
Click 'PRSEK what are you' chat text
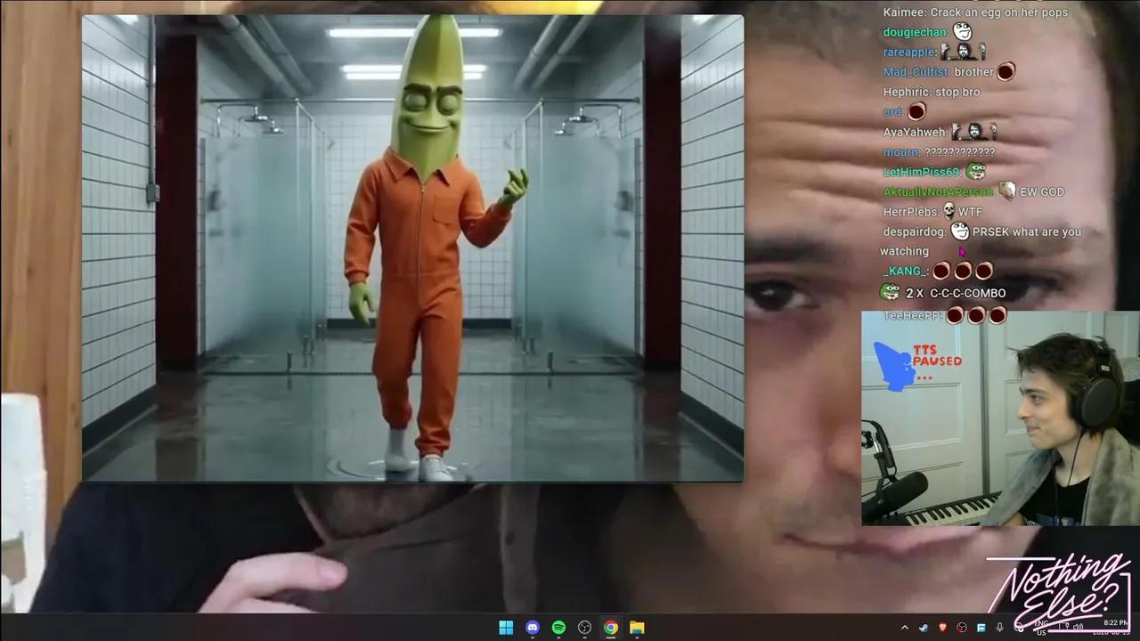click(x=1027, y=231)
